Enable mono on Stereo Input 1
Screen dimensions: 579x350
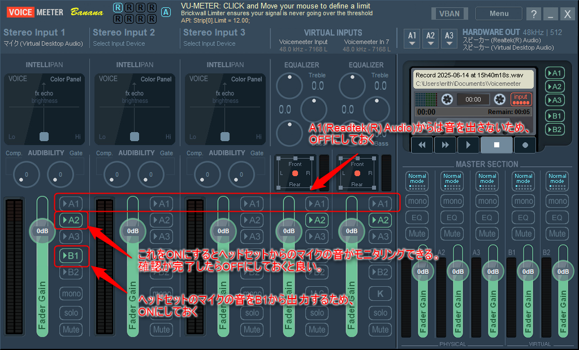coord(71,294)
